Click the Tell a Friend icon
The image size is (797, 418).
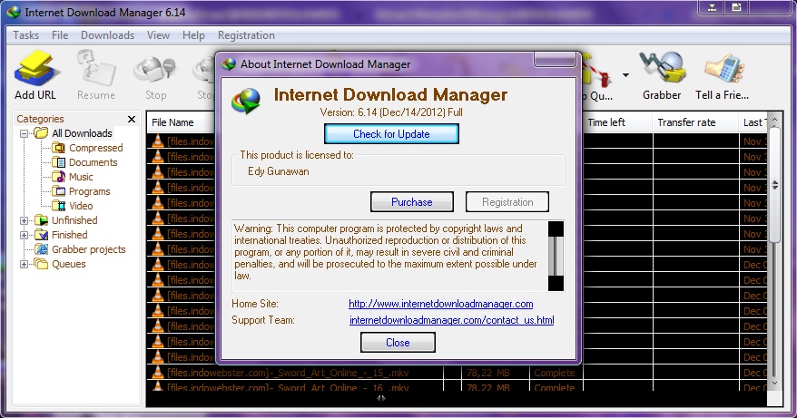pos(723,76)
